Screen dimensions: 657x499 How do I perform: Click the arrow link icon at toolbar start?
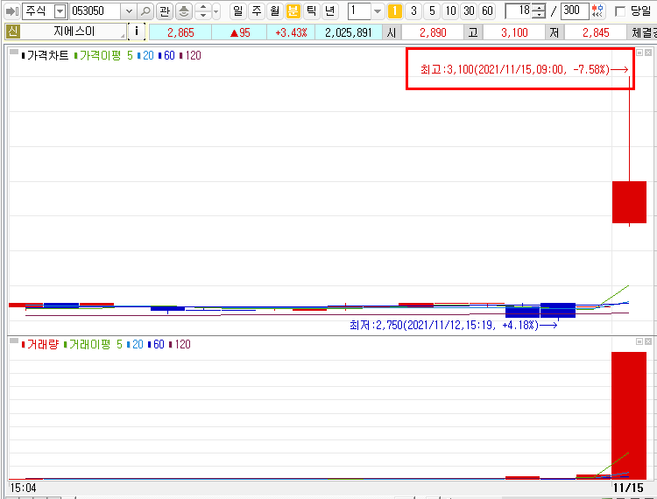coord(11,11)
